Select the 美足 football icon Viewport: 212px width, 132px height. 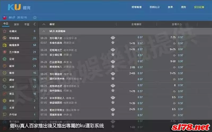click(x=5, y=94)
